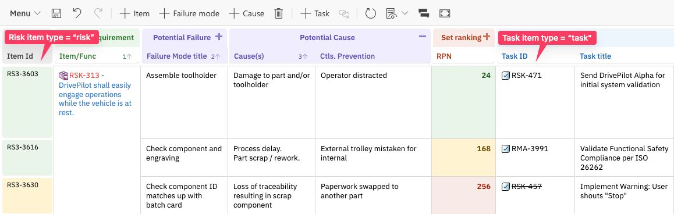Expand the Set ranking column group

486,37
